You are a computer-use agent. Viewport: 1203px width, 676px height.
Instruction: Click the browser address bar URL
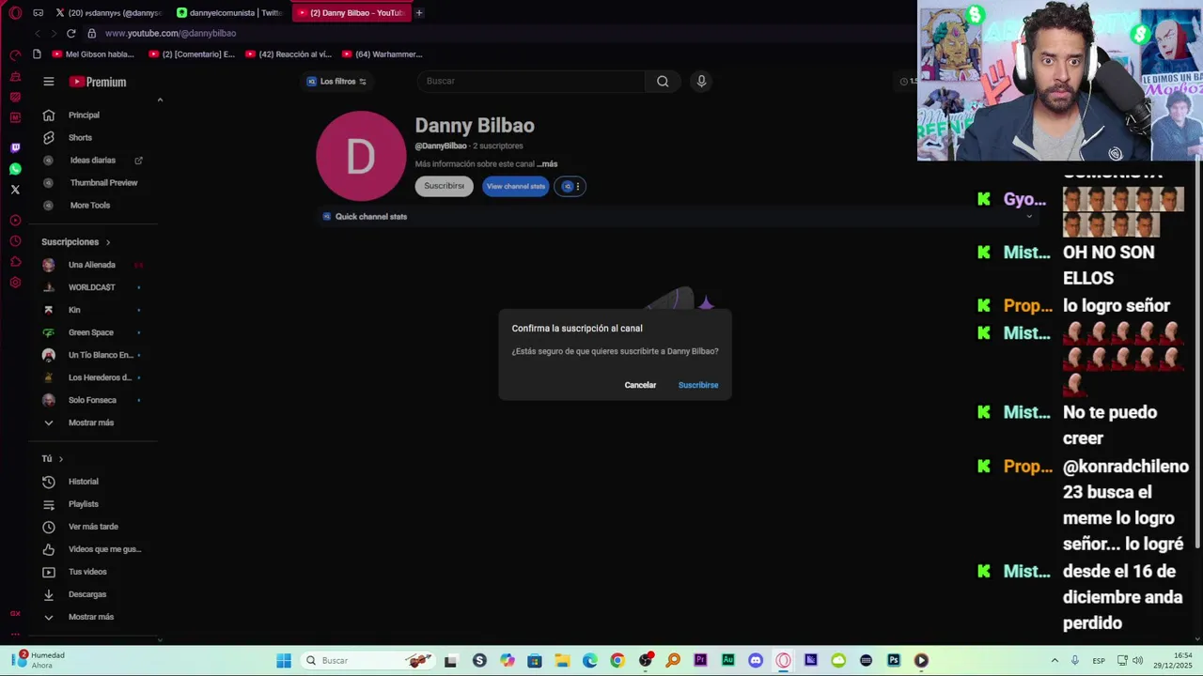pos(171,33)
